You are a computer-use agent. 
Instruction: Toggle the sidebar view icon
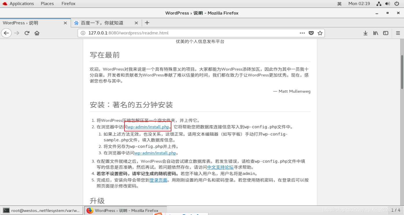386,33
